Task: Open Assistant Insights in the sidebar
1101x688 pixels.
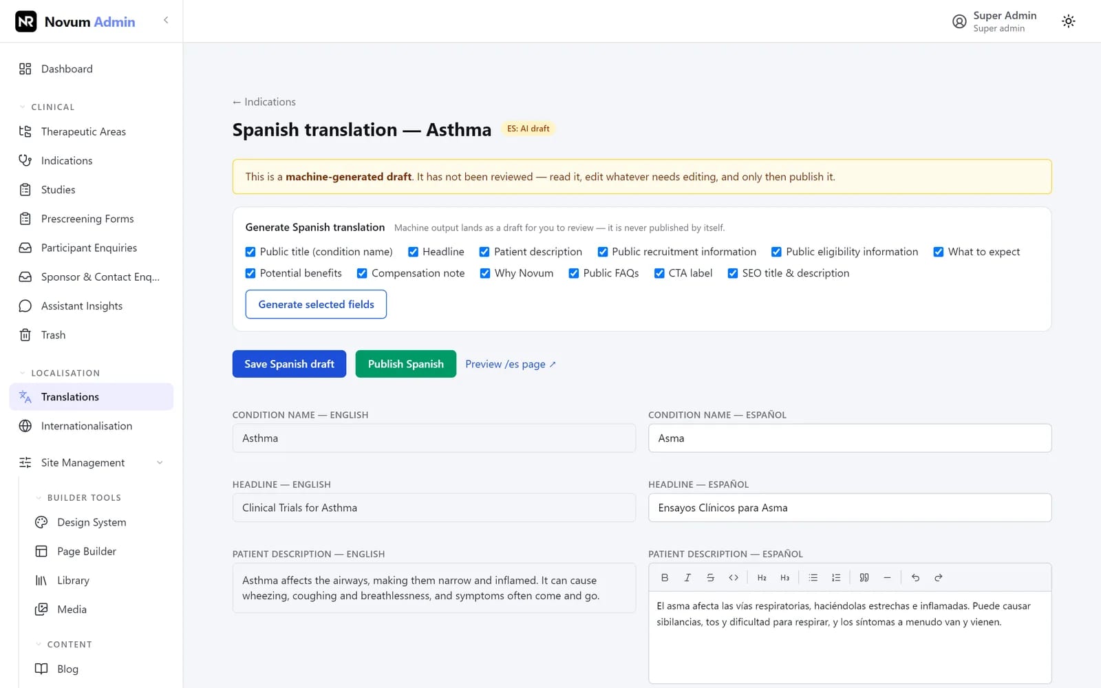Action: [x=92, y=306]
